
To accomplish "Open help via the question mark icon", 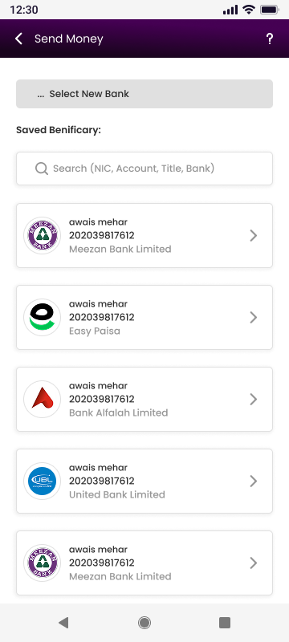I will [x=270, y=39].
